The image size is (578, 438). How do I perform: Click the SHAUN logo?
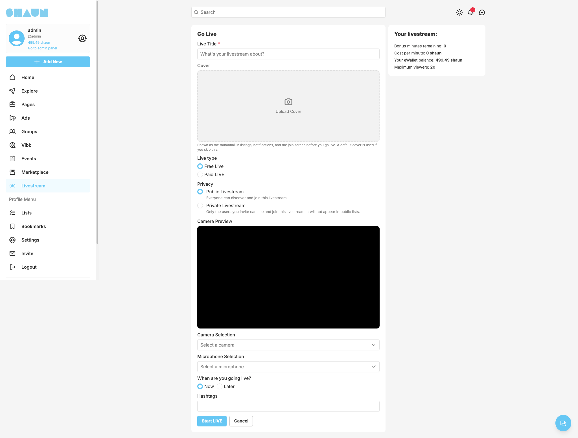click(x=27, y=13)
